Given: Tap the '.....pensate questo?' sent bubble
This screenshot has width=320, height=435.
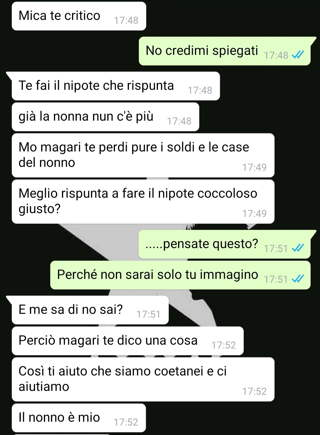Looking at the screenshot, I should [x=225, y=244].
